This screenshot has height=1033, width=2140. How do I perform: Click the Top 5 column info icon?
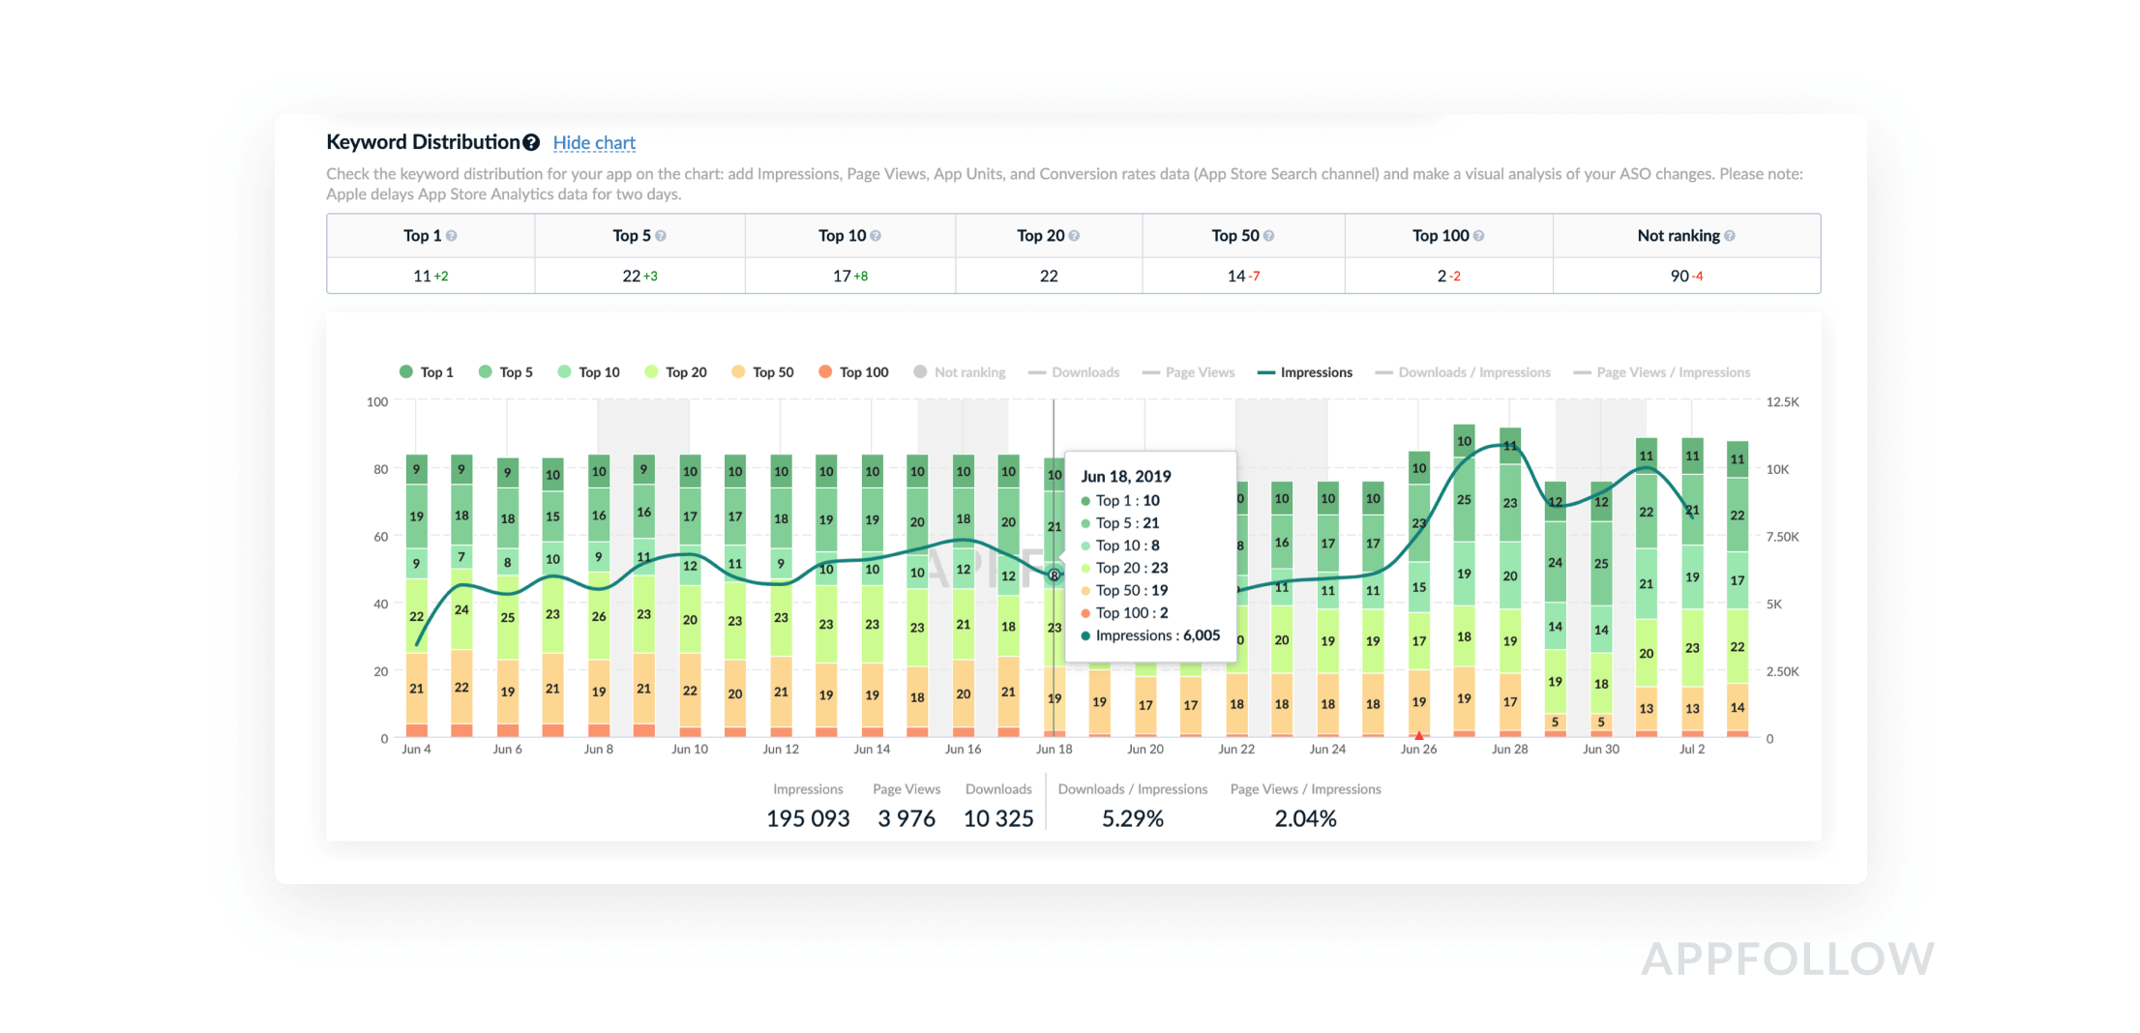point(661,236)
